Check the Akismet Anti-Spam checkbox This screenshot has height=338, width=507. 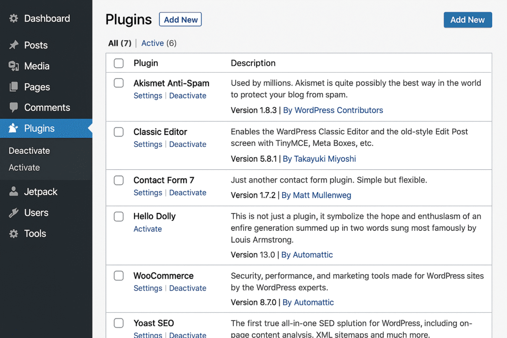(118, 83)
